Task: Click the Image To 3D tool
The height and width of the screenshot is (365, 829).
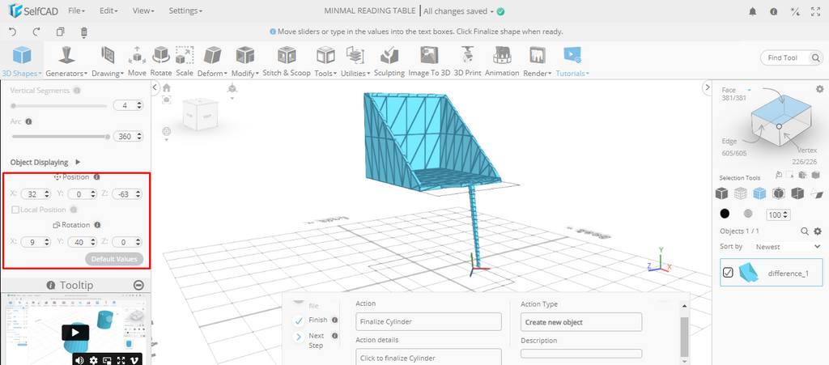Action: coord(428,60)
